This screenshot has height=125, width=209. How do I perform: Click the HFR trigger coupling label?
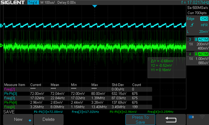204,25
